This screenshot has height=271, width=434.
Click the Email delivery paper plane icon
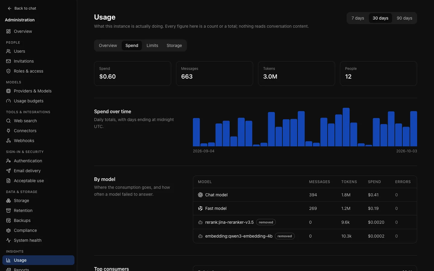[8, 171]
